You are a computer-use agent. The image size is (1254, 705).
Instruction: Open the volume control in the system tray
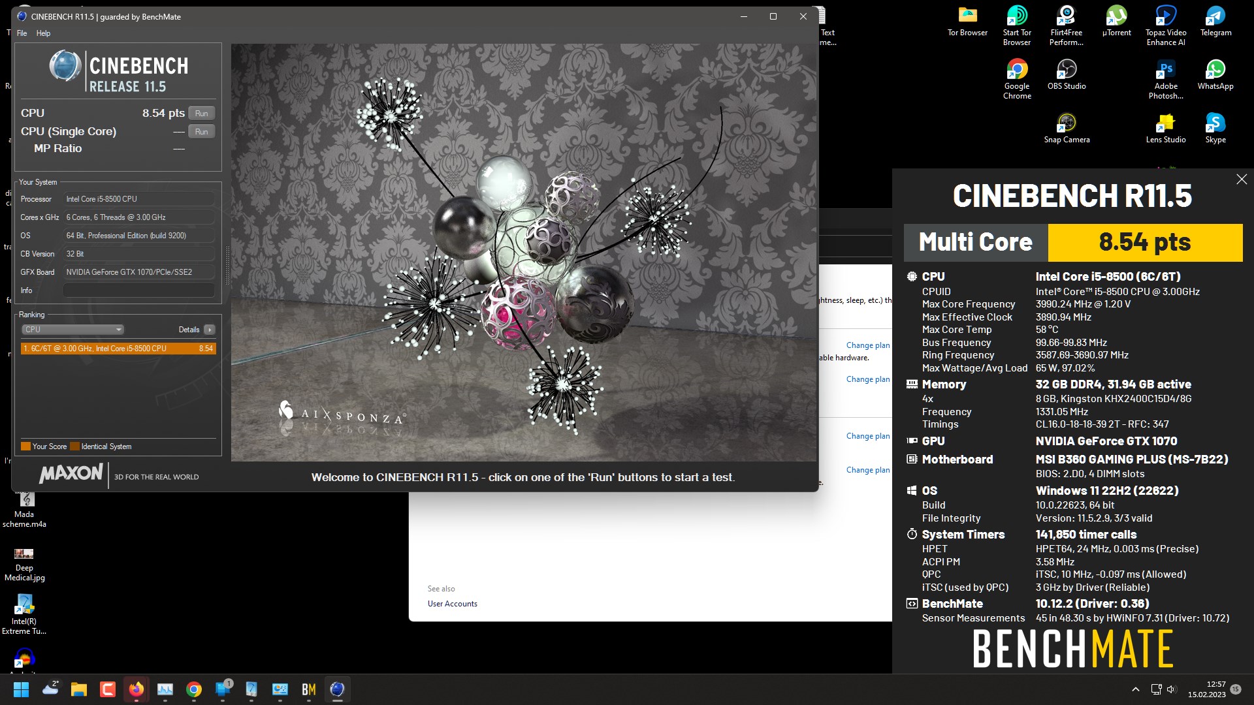click(1170, 689)
